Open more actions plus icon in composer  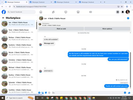39,93
